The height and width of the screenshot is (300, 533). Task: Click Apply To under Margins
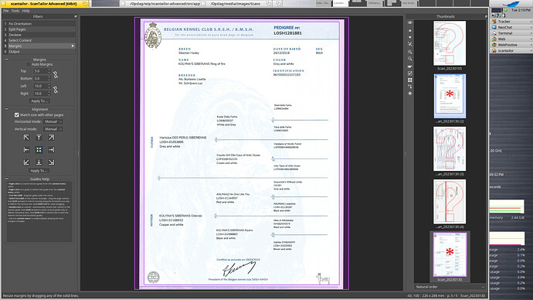pyautogui.click(x=39, y=101)
